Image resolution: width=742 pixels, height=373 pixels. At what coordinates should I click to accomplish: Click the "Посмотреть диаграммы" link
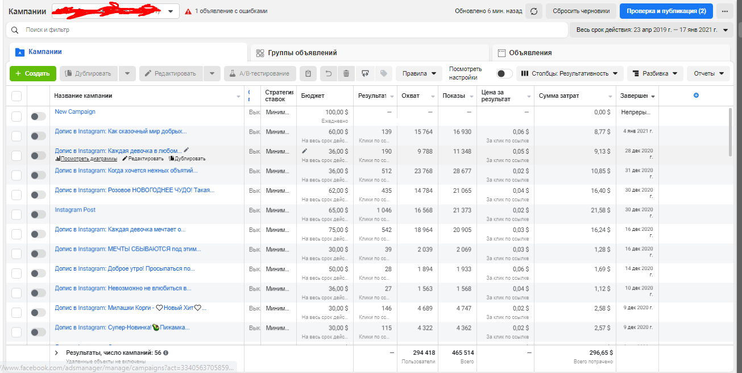point(86,159)
